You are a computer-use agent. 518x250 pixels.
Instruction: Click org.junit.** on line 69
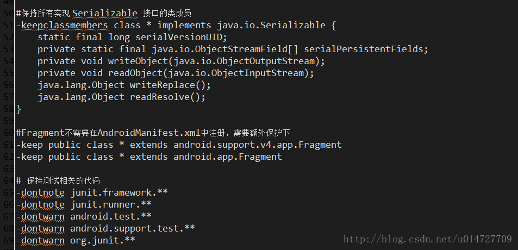103,240
